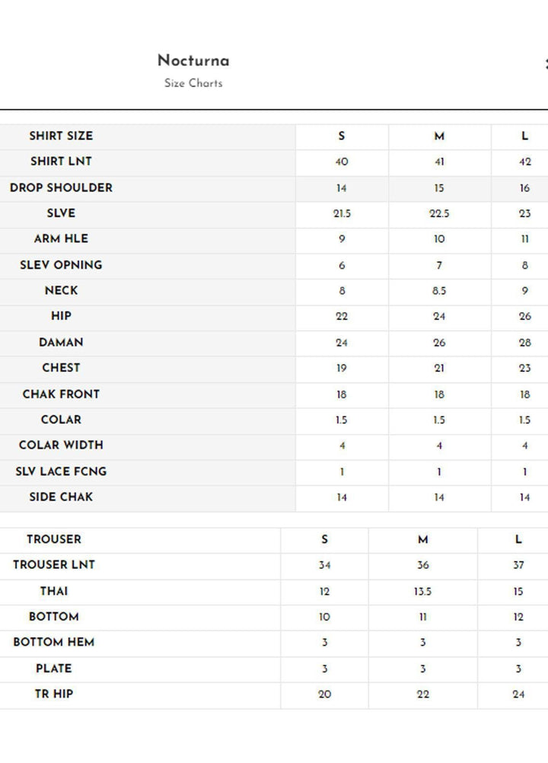Image resolution: width=548 pixels, height=763 pixels.
Task: Click the CHEST value 19 for small
Action: point(342,368)
